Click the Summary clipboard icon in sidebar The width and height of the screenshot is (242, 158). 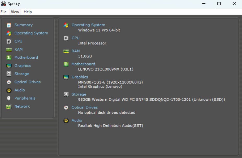click(9, 25)
